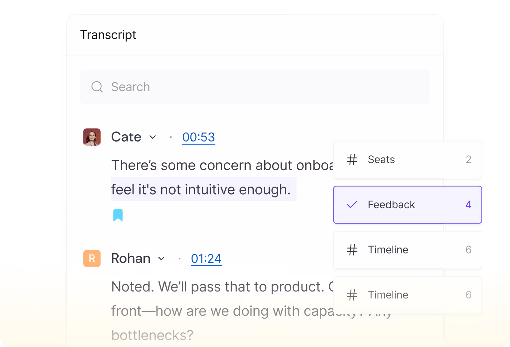Click the hash icon beside the unfaded Timeline topic
The height and width of the screenshot is (347, 510).
point(352,250)
